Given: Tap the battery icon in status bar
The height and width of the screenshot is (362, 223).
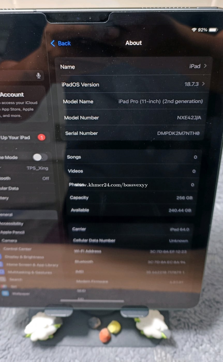Looking at the screenshot, I should [x=213, y=30].
